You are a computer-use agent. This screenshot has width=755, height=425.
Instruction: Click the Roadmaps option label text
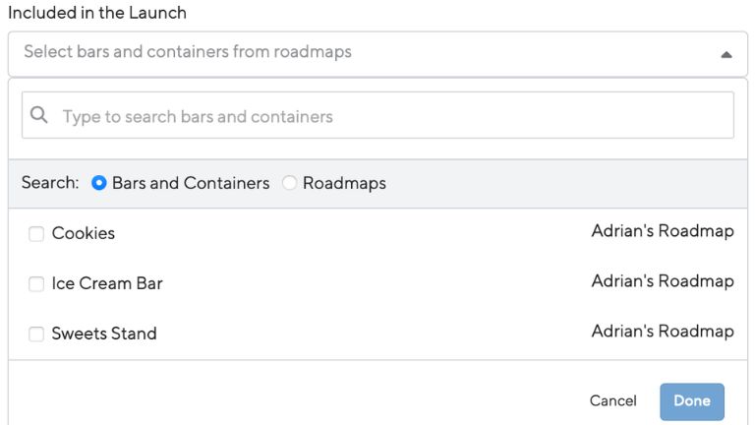click(344, 183)
